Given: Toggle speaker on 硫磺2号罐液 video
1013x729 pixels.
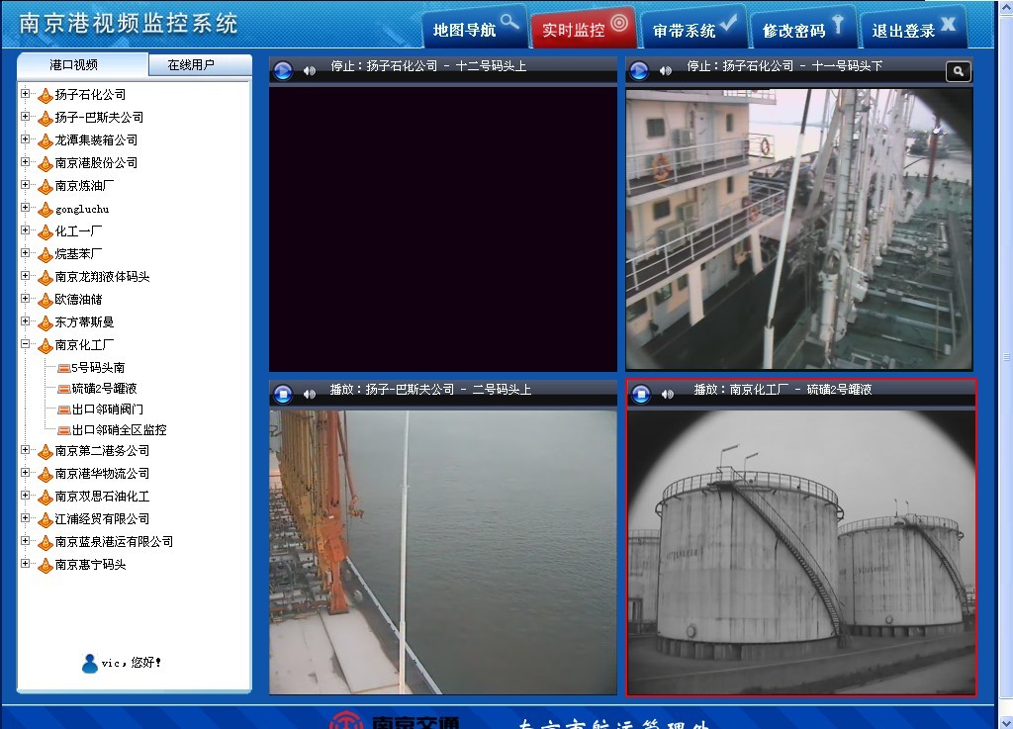Looking at the screenshot, I should click(x=667, y=394).
